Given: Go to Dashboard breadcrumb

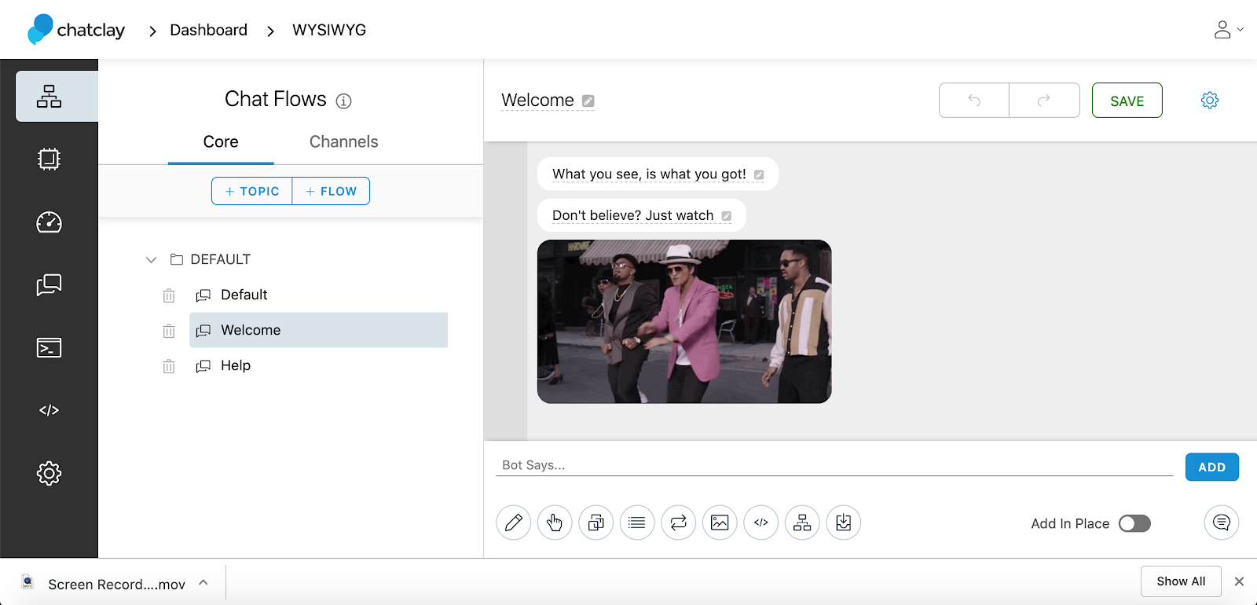Looking at the screenshot, I should tap(208, 30).
